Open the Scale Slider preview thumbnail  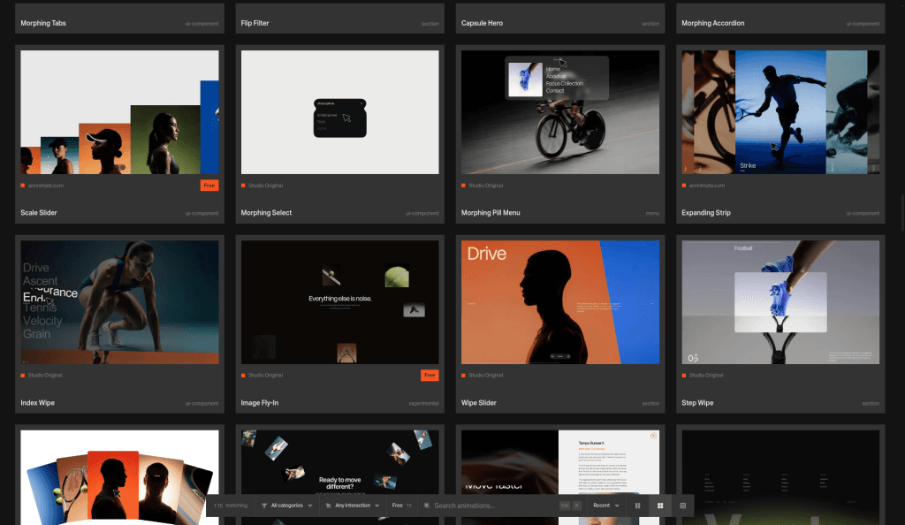click(119, 112)
